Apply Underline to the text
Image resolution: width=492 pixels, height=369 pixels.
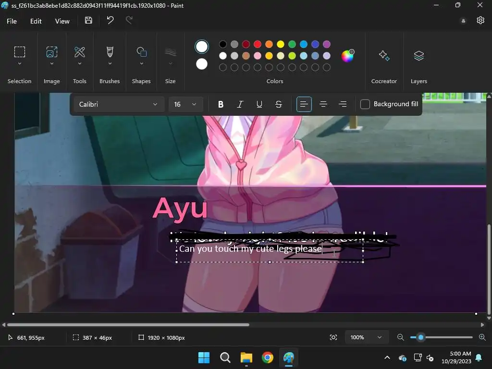pos(259,104)
